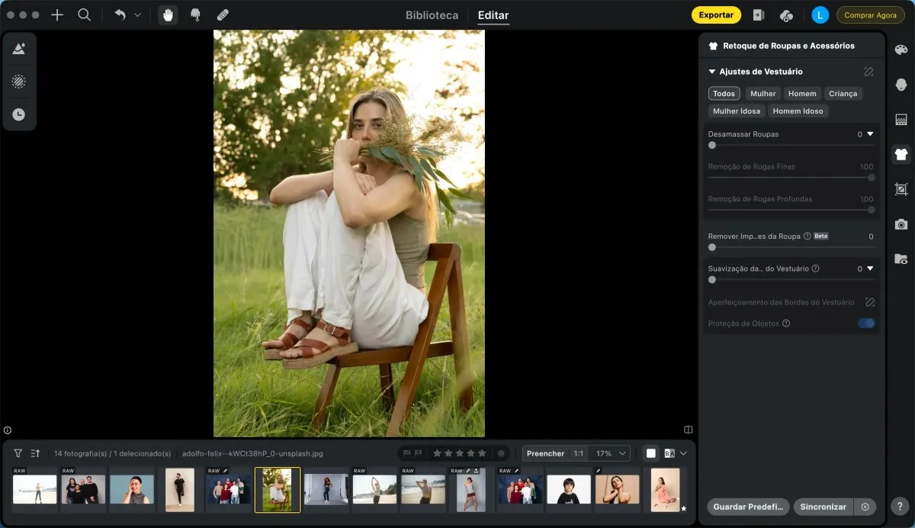Expand the Desamassar Roupas options arrow
Image resolution: width=915 pixels, height=528 pixels.
tap(870, 134)
